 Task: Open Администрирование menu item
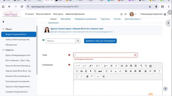75,14
